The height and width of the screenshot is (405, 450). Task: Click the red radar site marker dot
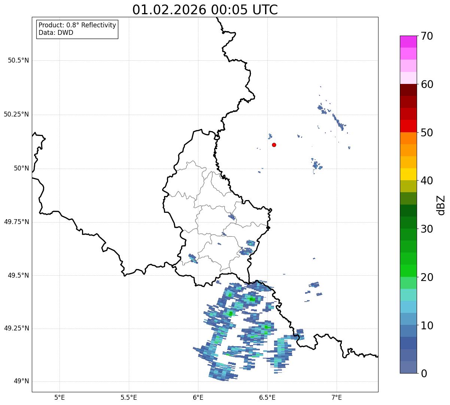(x=274, y=145)
